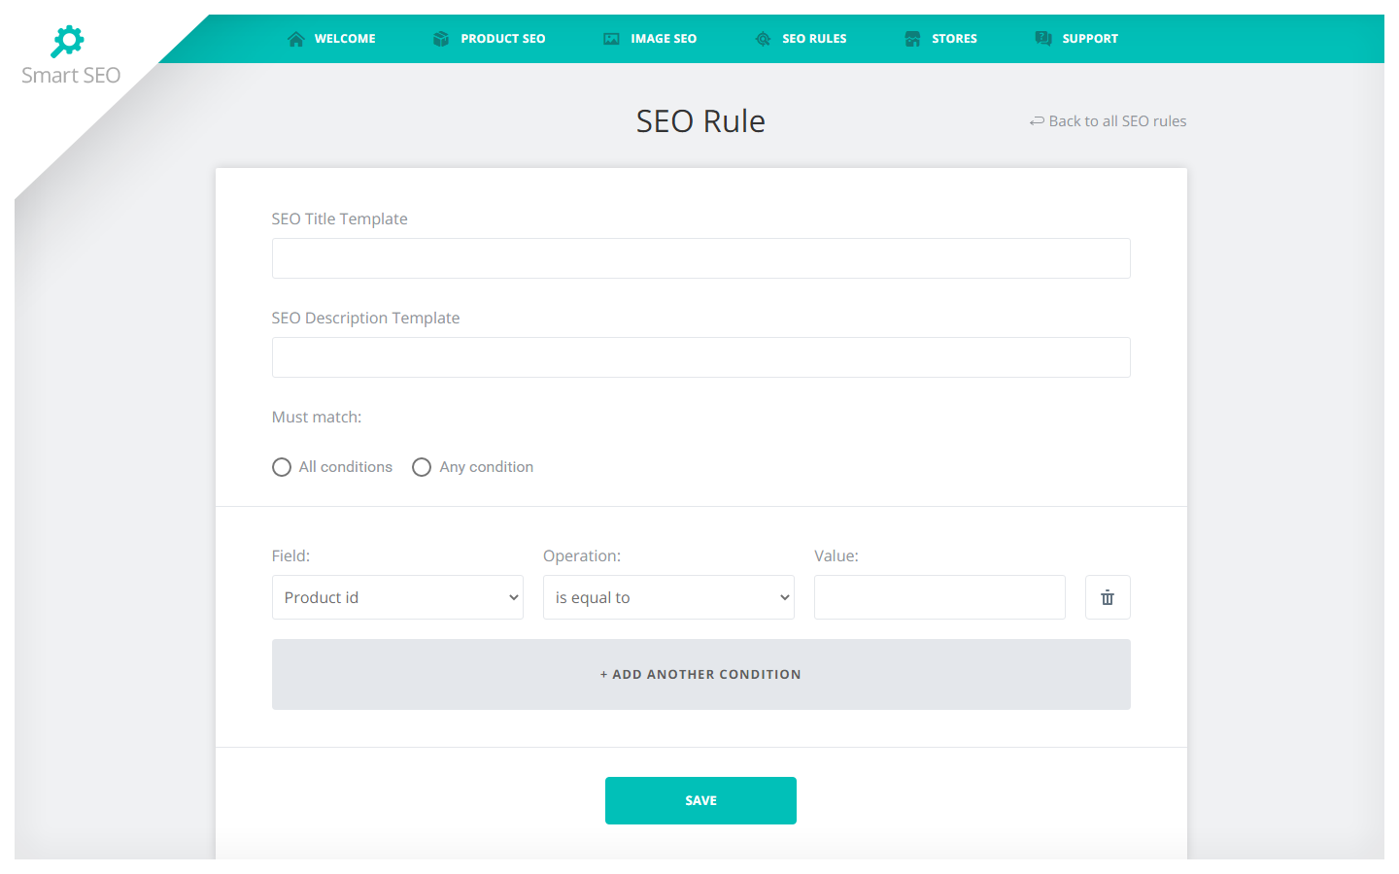The height and width of the screenshot is (874, 1399).
Task: Select the All conditions radio button
Action: [282, 467]
